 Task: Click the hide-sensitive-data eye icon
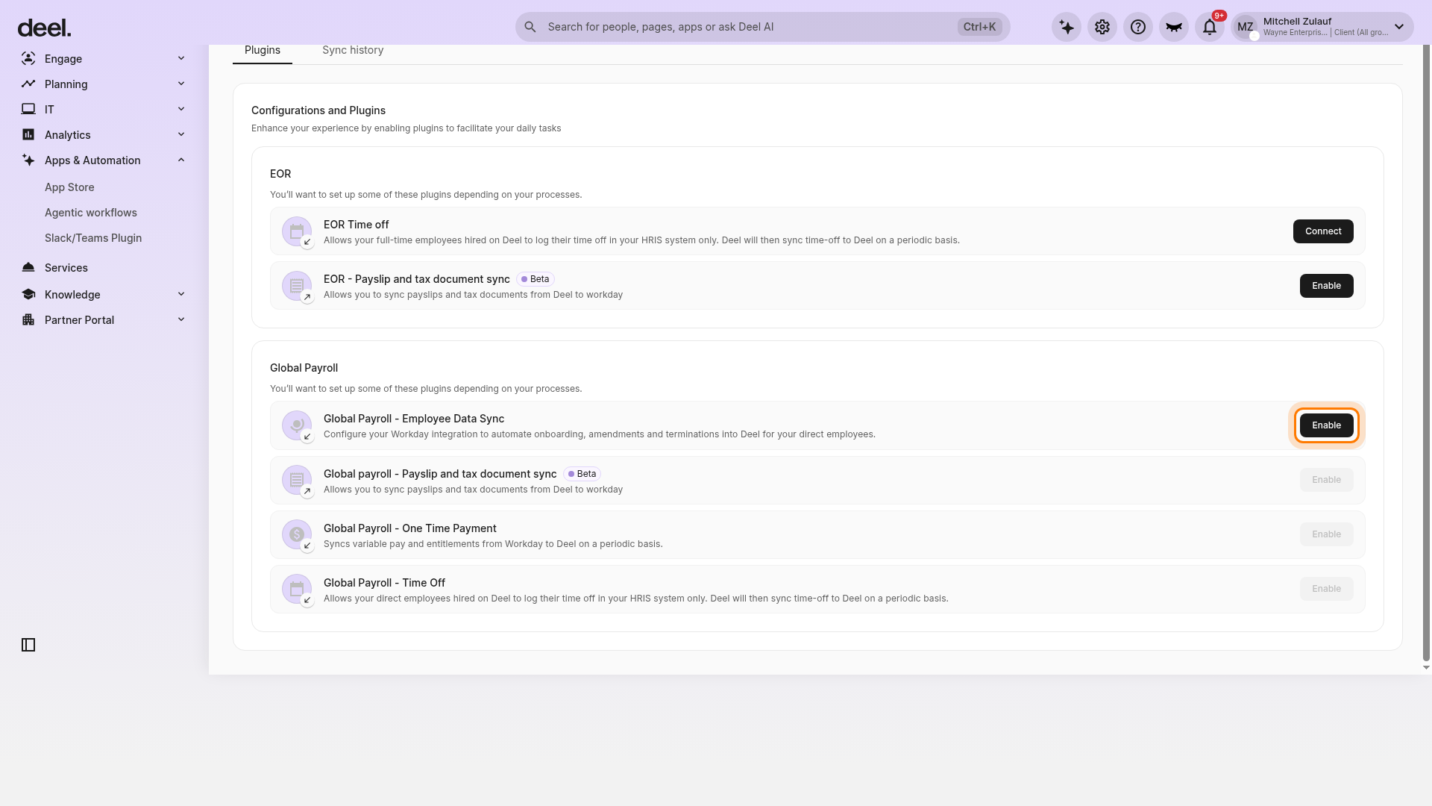pyautogui.click(x=1174, y=27)
